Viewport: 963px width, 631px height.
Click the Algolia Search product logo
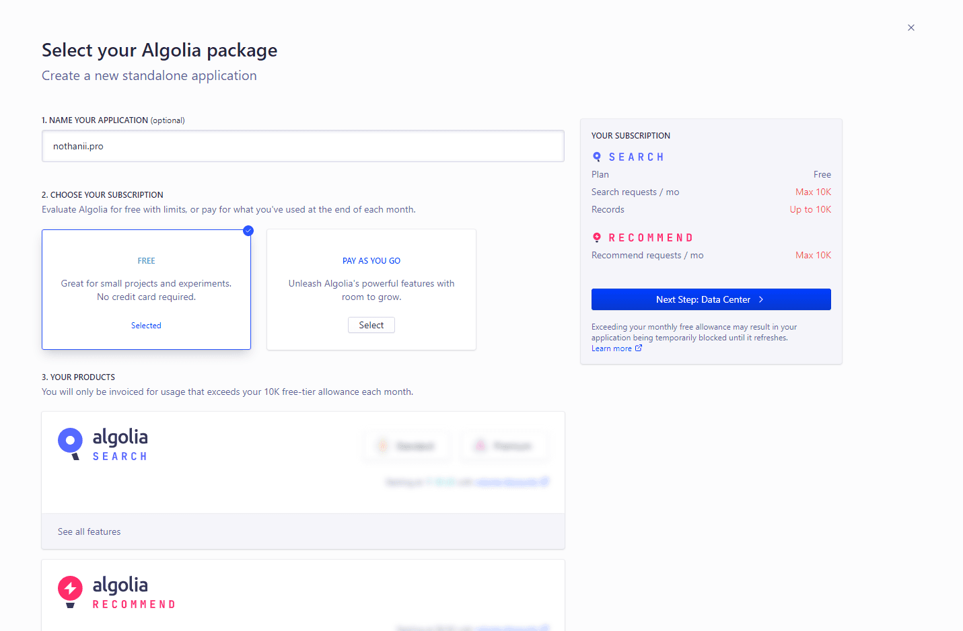(x=103, y=444)
